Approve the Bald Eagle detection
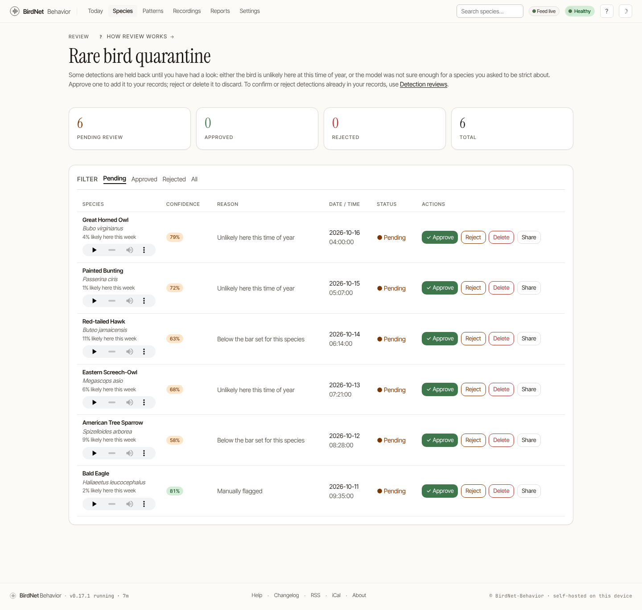Screen dimensions: 642x610 tap(440, 491)
